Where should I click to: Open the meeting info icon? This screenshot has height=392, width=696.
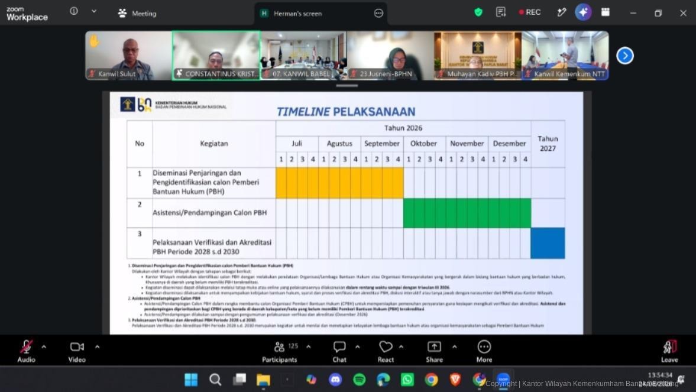[74, 11]
